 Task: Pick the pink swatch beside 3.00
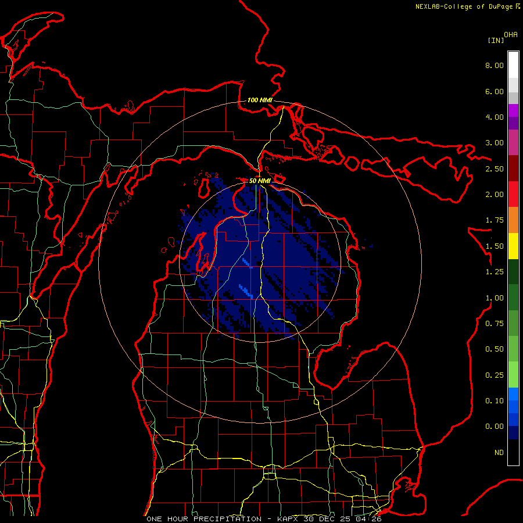click(513, 143)
